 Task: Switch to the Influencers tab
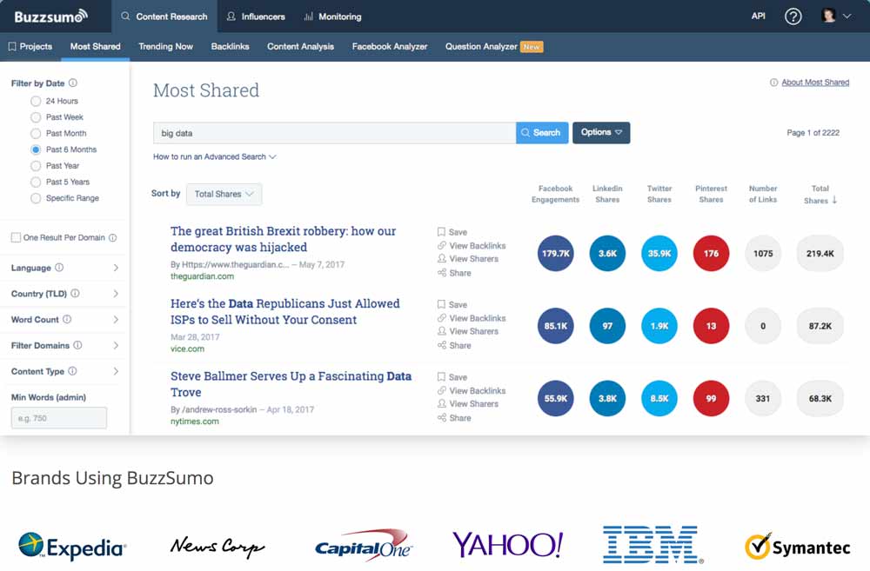pyautogui.click(x=256, y=17)
